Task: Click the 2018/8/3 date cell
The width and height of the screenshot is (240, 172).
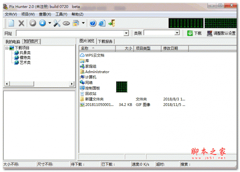Action: (x=174, y=99)
